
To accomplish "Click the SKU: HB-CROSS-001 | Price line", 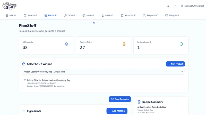I will [41, 83].
